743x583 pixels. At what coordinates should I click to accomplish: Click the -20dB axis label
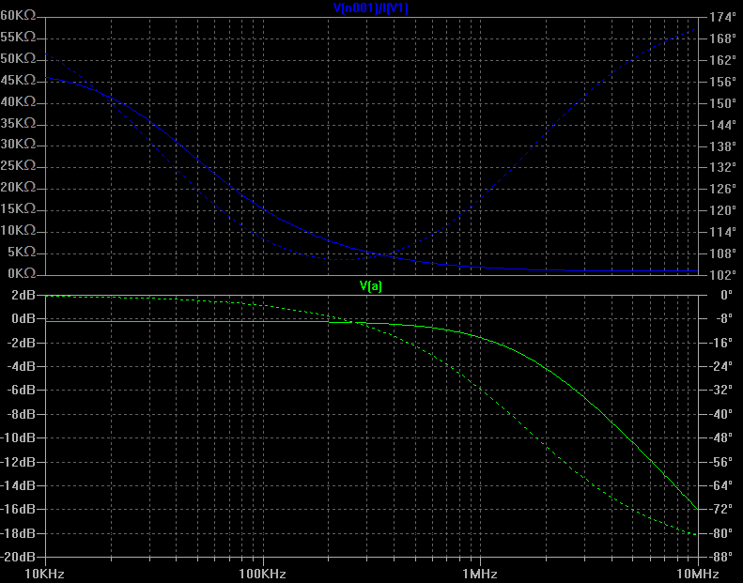[x=18, y=557]
